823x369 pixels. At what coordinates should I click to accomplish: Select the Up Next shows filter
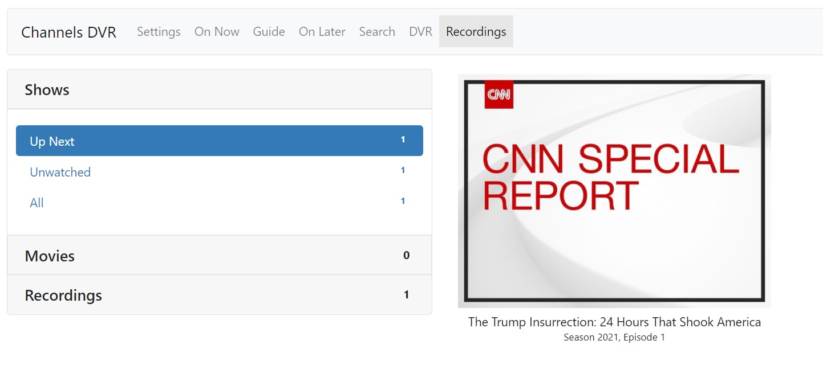pos(219,141)
